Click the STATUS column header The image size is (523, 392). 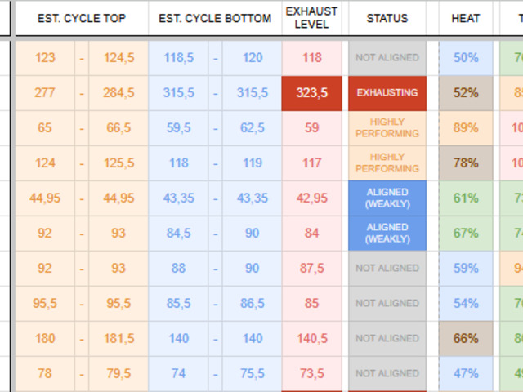(387, 18)
